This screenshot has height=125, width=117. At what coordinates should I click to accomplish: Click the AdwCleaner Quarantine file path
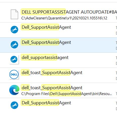click(64, 18)
